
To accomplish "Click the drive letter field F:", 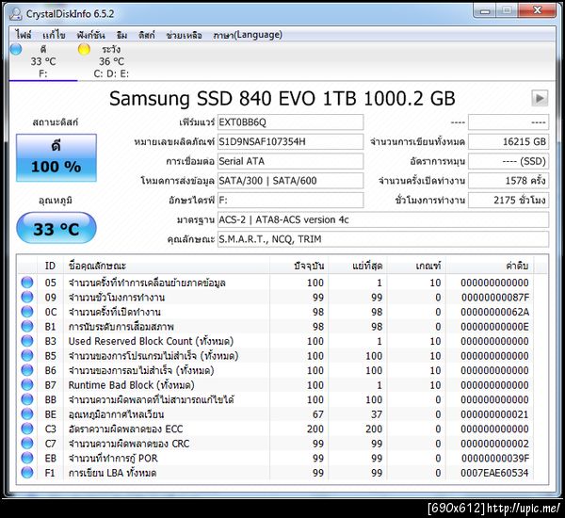I will click(290, 200).
